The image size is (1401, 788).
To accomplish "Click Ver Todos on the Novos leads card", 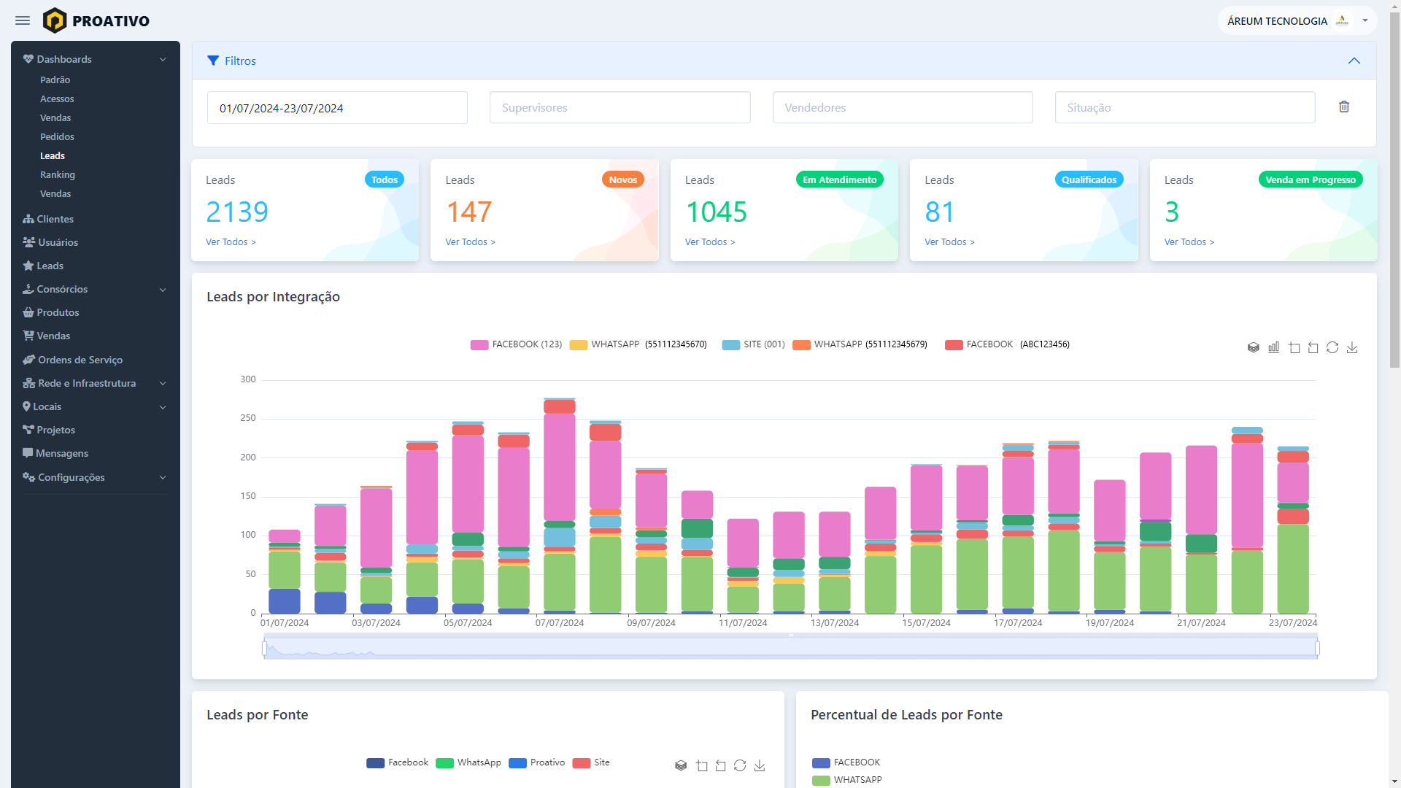I will click(x=471, y=242).
